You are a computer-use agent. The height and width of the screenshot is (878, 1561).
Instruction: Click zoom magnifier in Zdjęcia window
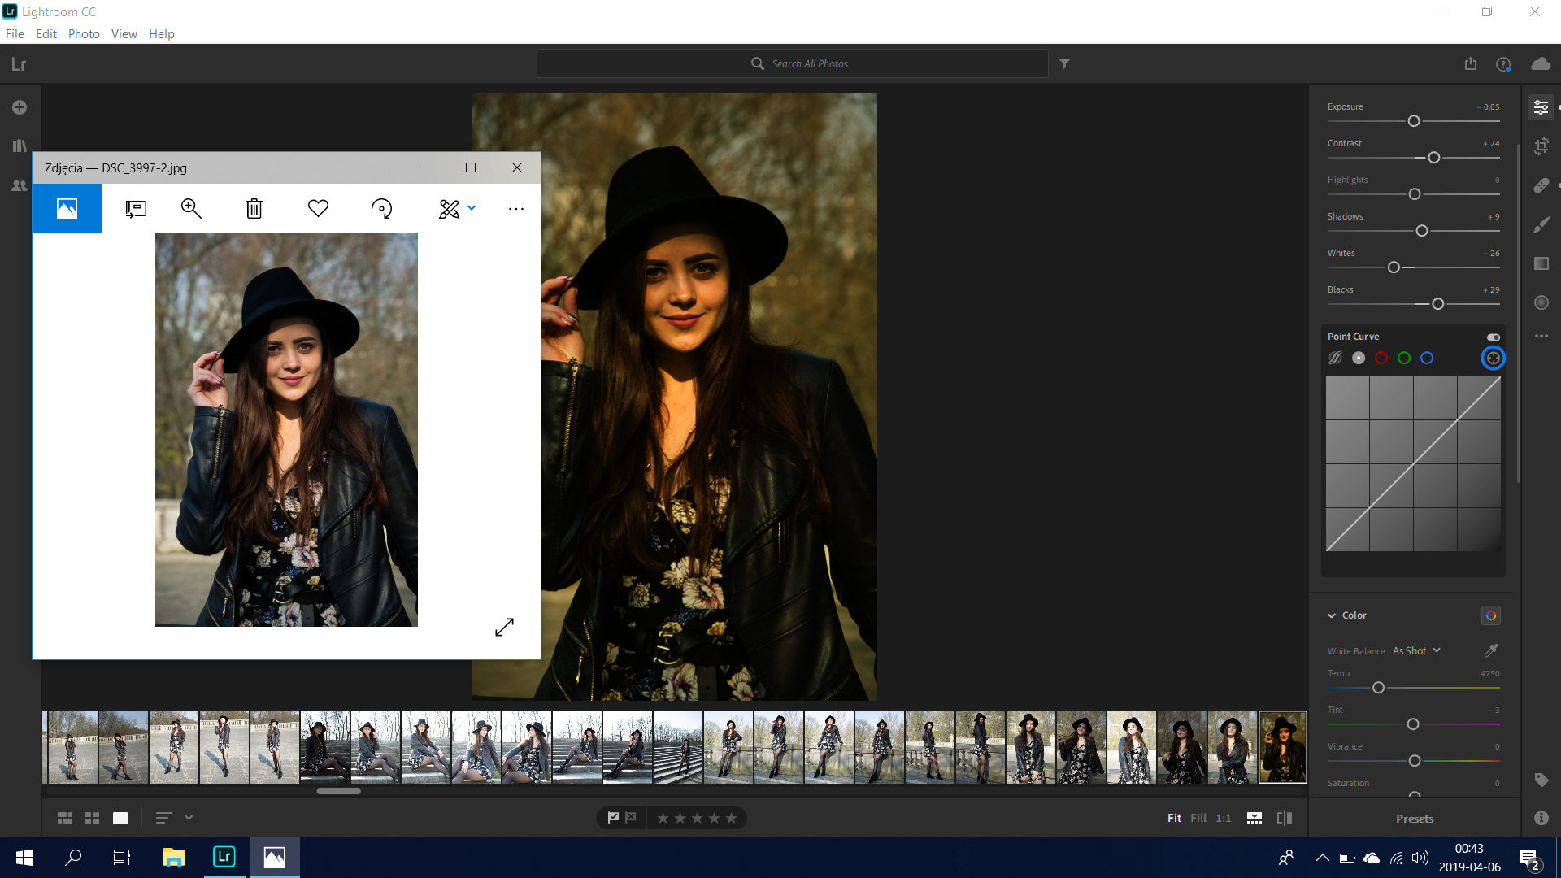click(x=191, y=208)
